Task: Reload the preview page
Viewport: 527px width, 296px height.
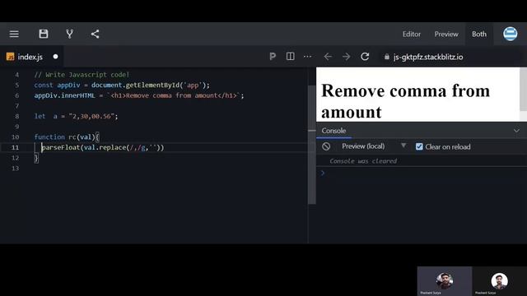Action: click(x=365, y=57)
